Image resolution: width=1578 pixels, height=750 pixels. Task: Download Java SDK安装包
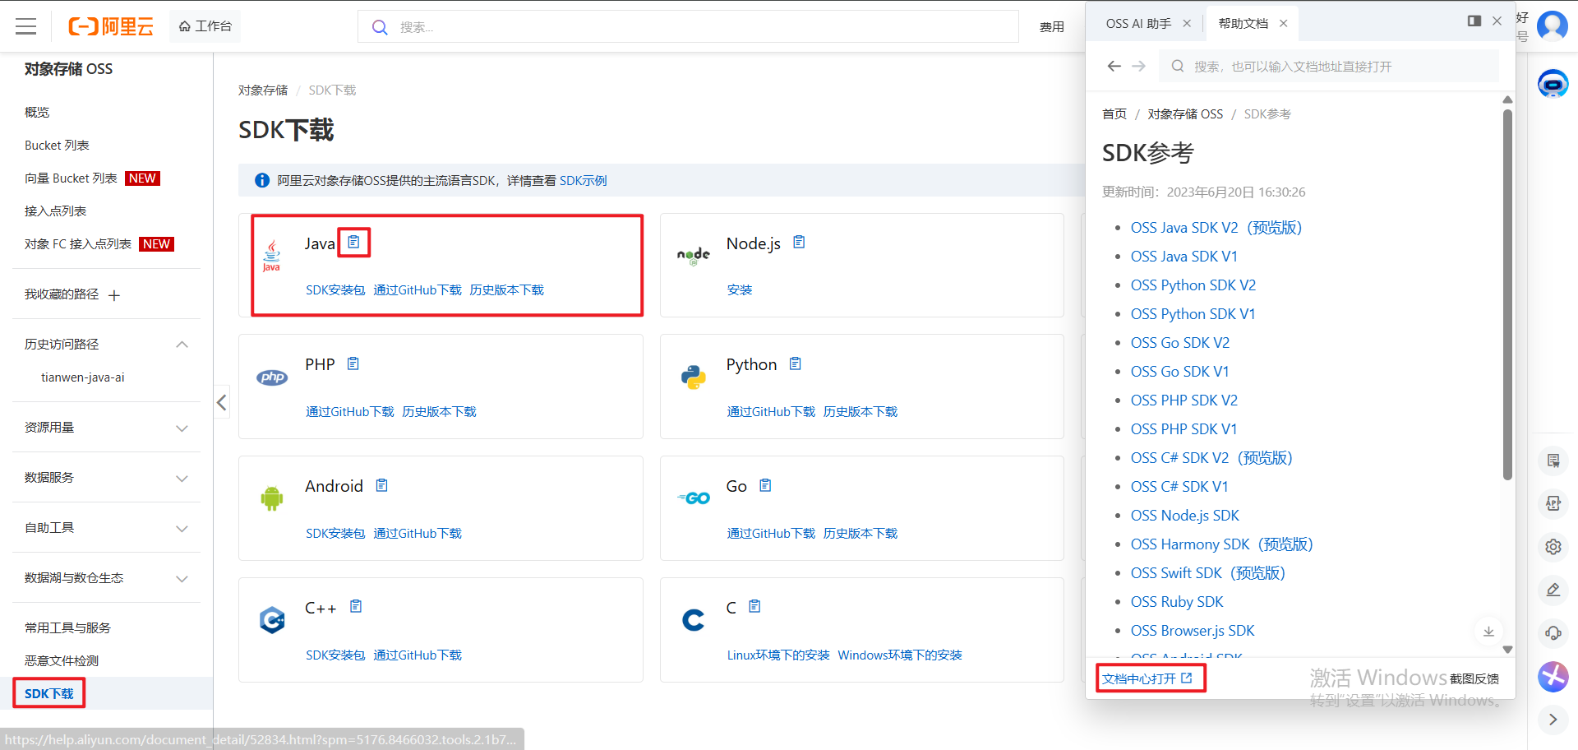pos(335,289)
